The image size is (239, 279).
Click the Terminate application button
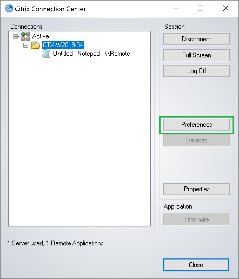pyautogui.click(x=196, y=219)
